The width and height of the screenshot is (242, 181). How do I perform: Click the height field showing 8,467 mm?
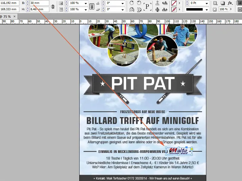39,9
